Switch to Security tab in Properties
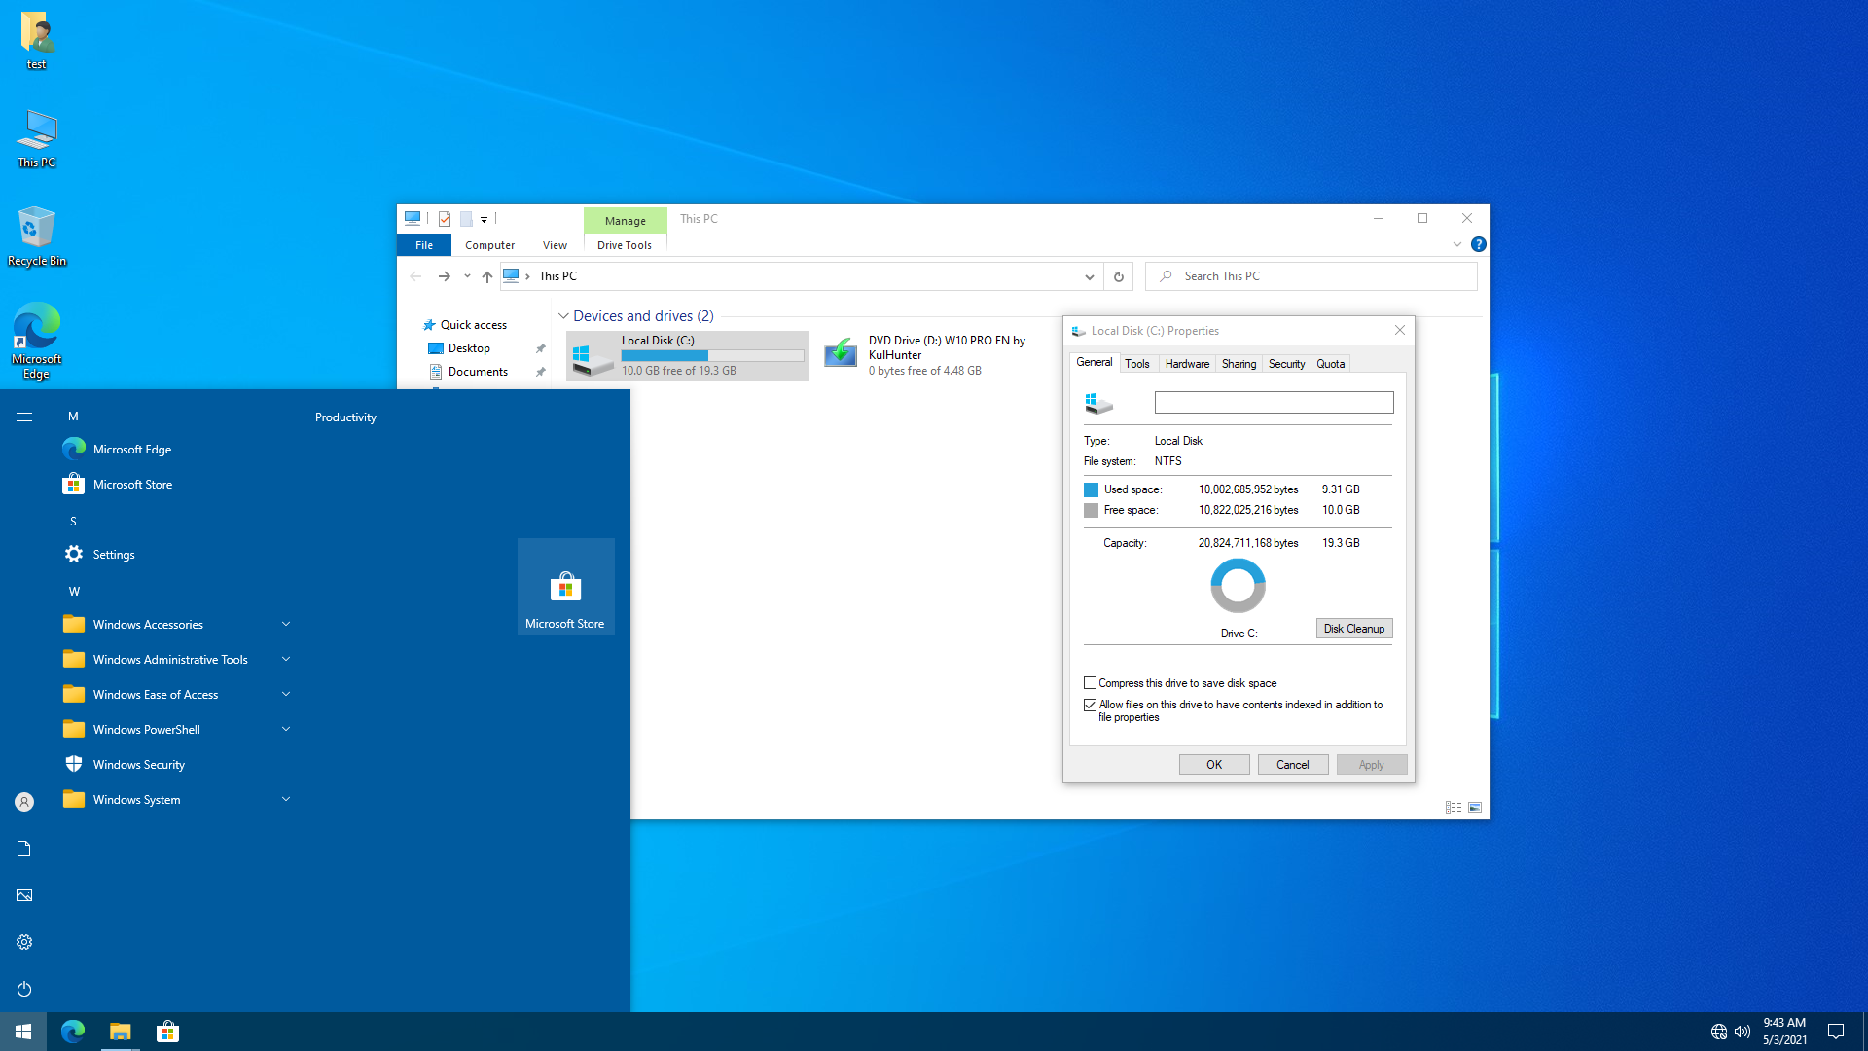Image resolution: width=1868 pixels, height=1051 pixels. 1286,364
